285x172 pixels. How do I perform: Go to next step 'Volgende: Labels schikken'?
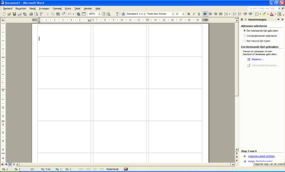click(x=261, y=156)
